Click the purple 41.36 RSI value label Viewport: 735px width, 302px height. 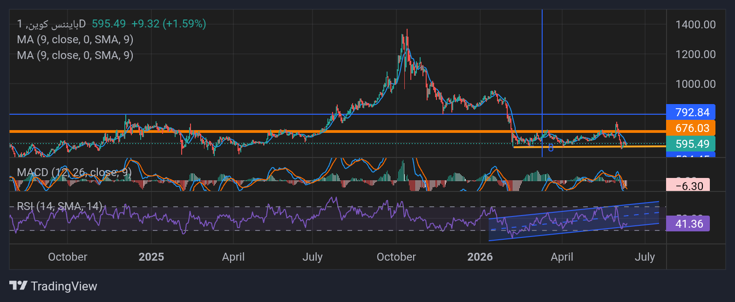click(688, 224)
